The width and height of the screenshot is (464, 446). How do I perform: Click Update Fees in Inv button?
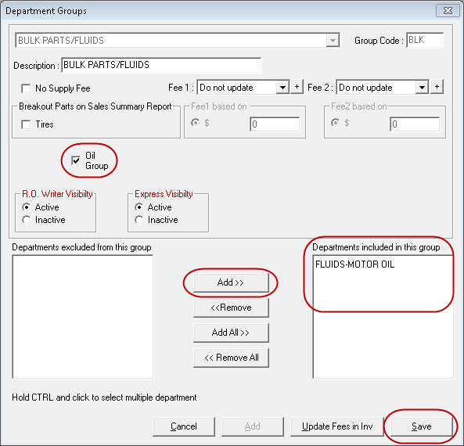point(337,426)
